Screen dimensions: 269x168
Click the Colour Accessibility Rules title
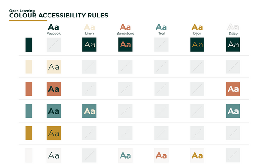coord(59,15)
